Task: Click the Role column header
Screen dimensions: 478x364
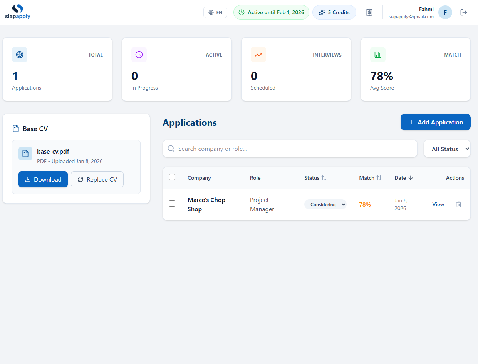Action: (255, 178)
